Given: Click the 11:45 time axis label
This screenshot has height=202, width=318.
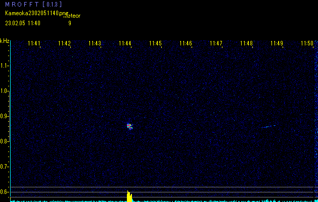Looking at the screenshot, I should (155, 43).
